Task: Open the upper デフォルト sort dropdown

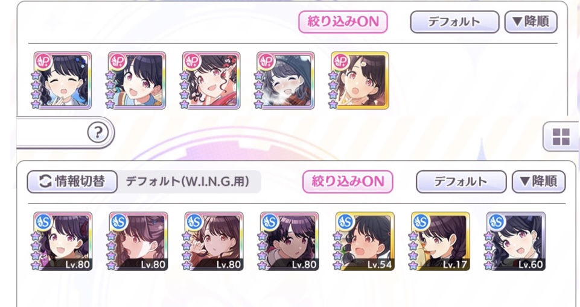Action: point(454,22)
